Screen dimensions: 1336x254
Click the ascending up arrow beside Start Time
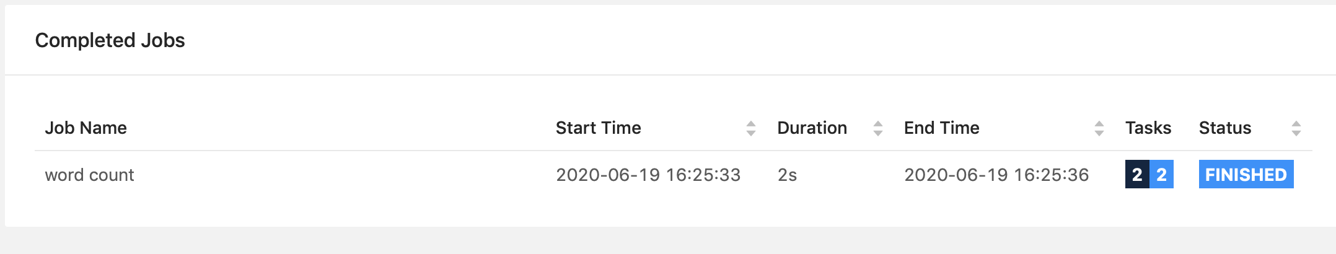751,124
